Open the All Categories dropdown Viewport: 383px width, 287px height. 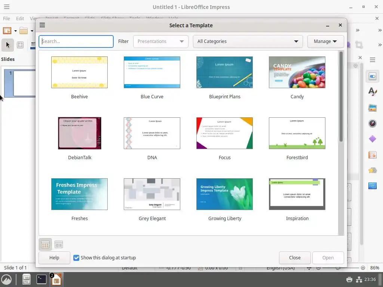248,41
